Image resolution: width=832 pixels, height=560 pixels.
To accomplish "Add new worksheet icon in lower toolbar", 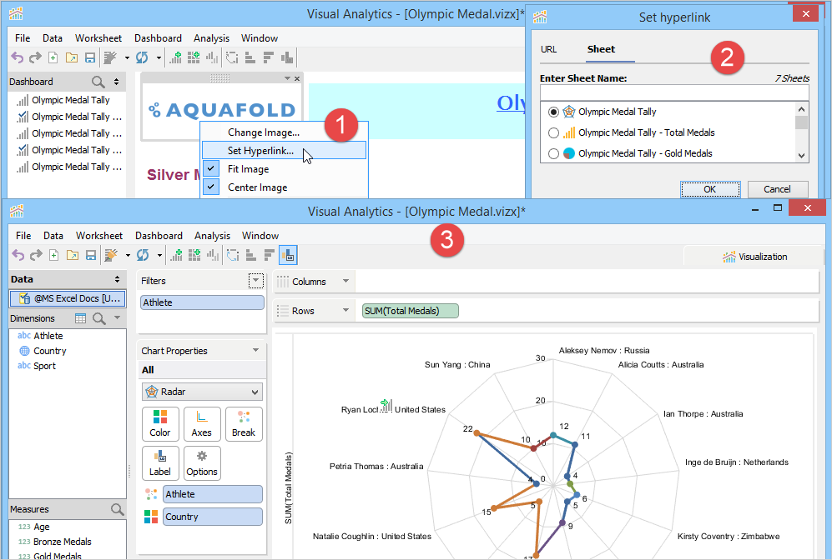I will click(176, 255).
